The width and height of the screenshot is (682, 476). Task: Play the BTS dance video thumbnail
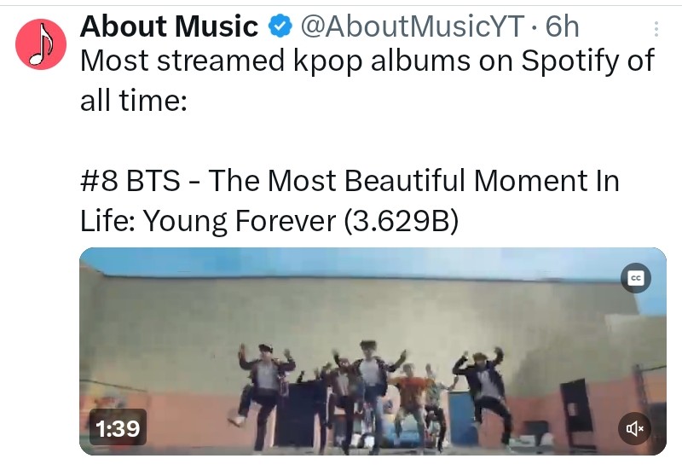373,351
